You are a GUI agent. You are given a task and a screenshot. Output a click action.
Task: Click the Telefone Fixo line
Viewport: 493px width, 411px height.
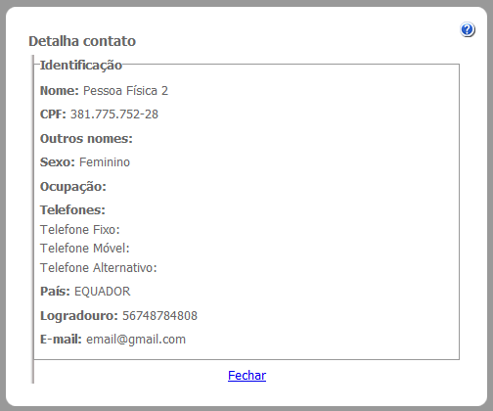(x=80, y=230)
